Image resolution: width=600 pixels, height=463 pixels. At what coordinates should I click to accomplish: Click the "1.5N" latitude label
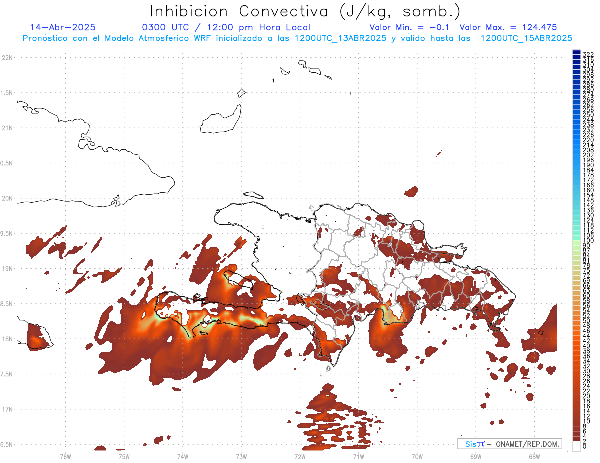click(x=7, y=93)
